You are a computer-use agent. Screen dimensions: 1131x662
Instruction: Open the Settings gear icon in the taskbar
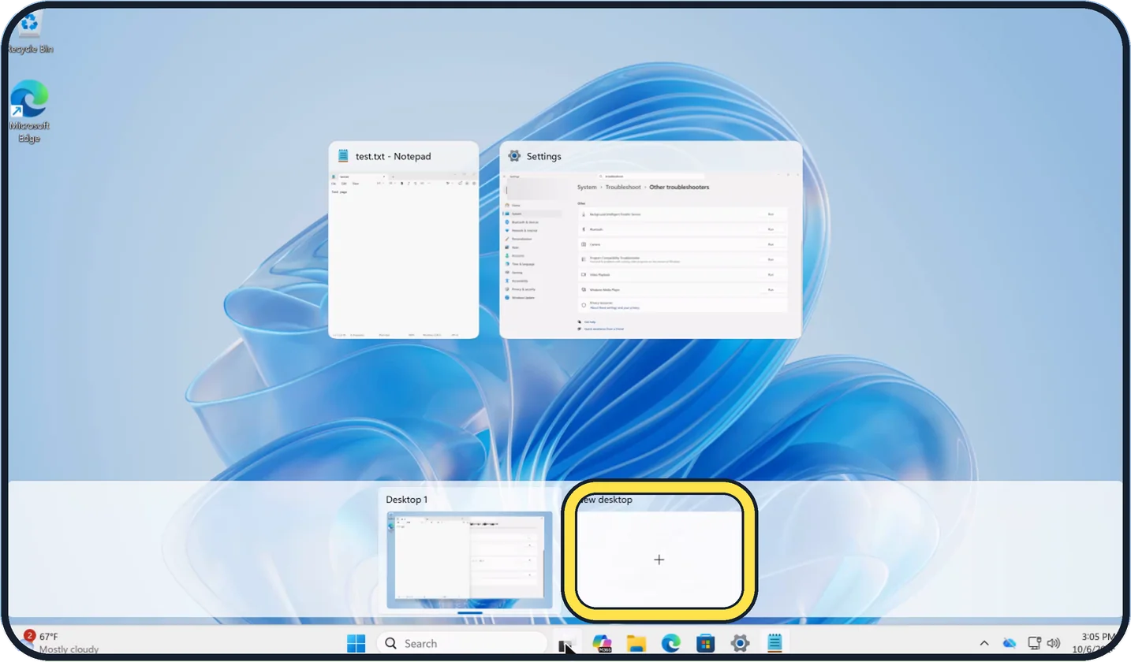pos(739,643)
